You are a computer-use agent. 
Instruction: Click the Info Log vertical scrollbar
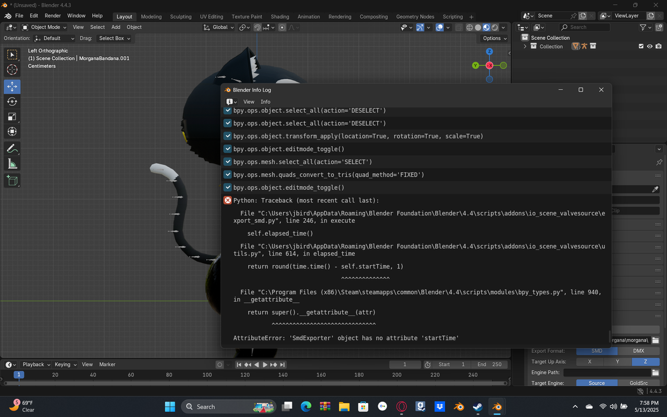pyautogui.click(x=609, y=336)
